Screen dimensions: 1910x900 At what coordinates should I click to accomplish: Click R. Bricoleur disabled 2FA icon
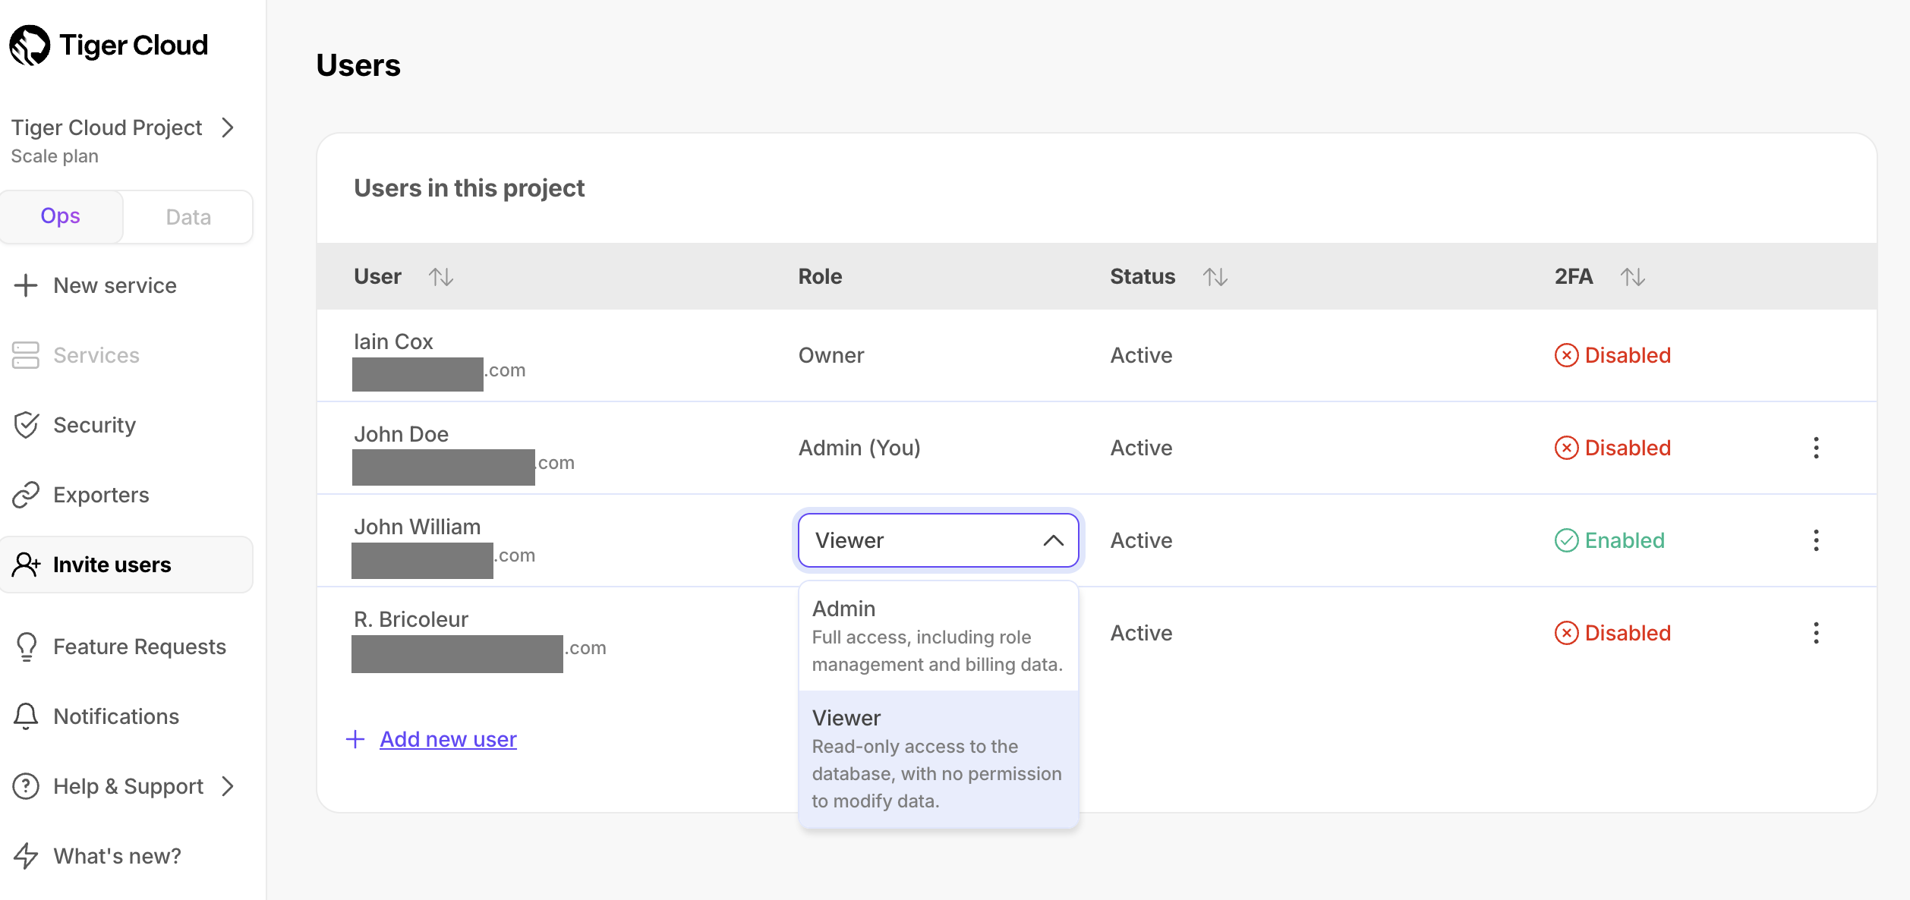[x=1566, y=633]
